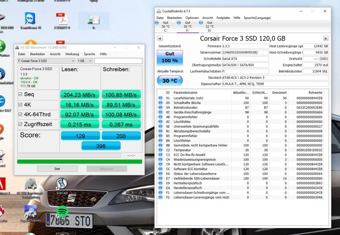
Task: Click the Gut 100 % health status box
Action: click(170, 57)
